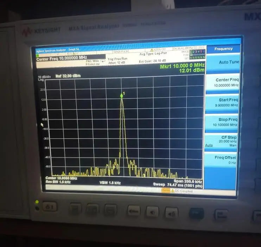
Task: Click 'IFGain:Low' text
Action: click(93, 64)
